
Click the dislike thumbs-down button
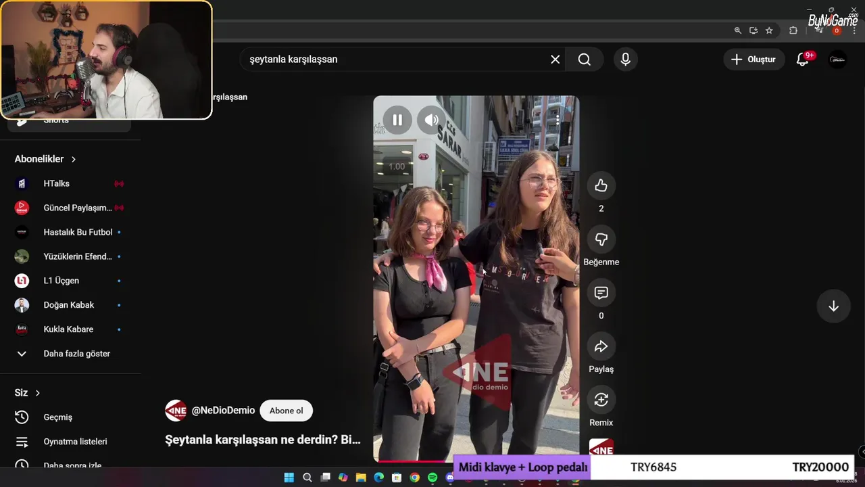[x=601, y=239]
